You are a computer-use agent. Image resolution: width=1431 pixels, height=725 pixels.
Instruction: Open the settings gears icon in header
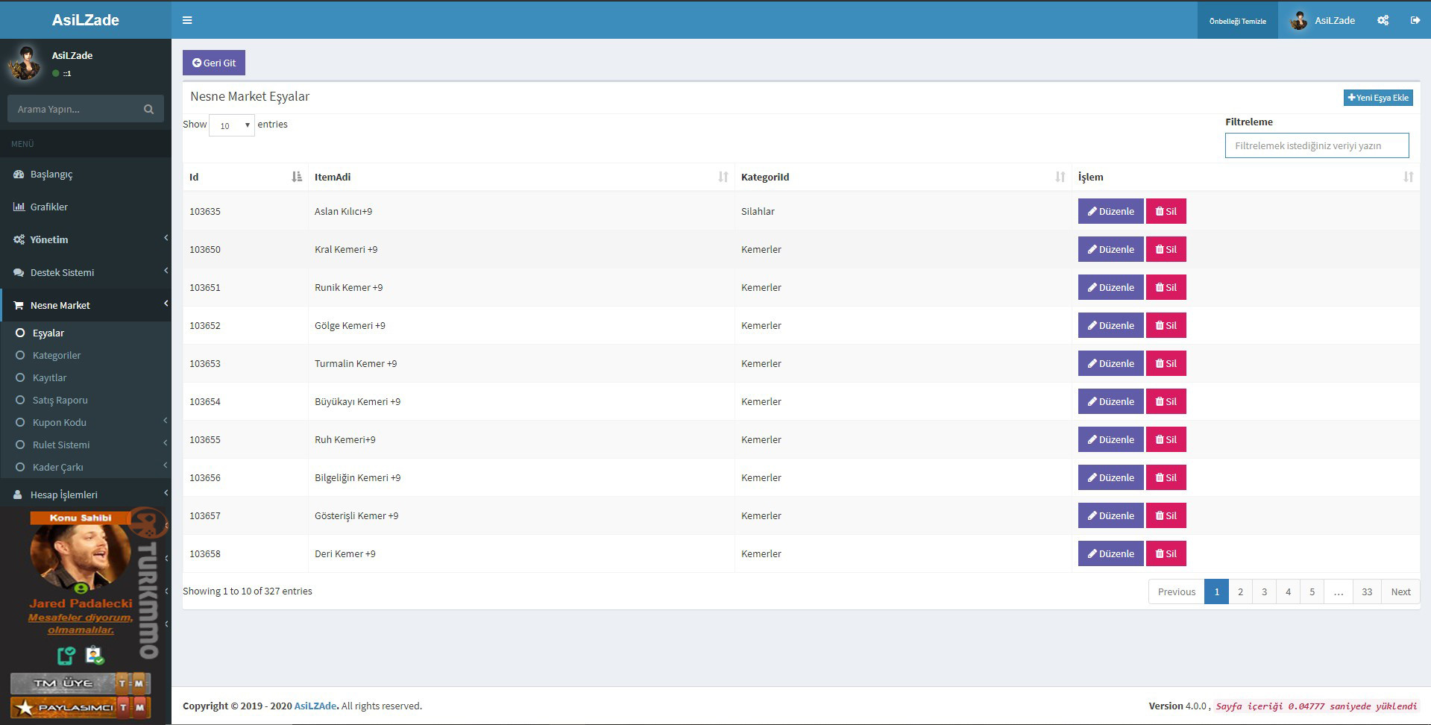[x=1383, y=20]
